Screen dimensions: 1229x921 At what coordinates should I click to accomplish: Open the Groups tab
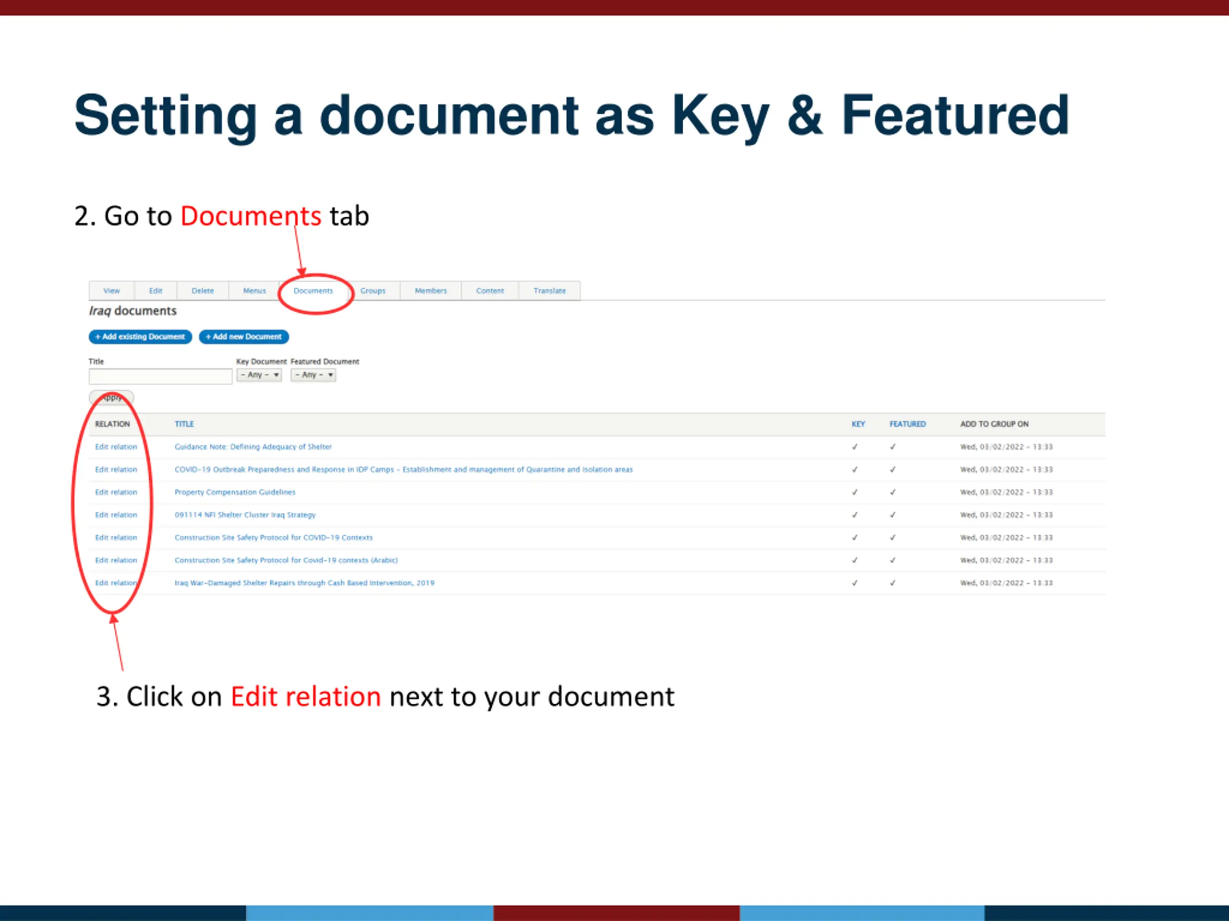(373, 290)
